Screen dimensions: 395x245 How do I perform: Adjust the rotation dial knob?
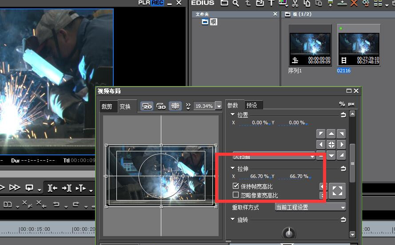(x=289, y=233)
